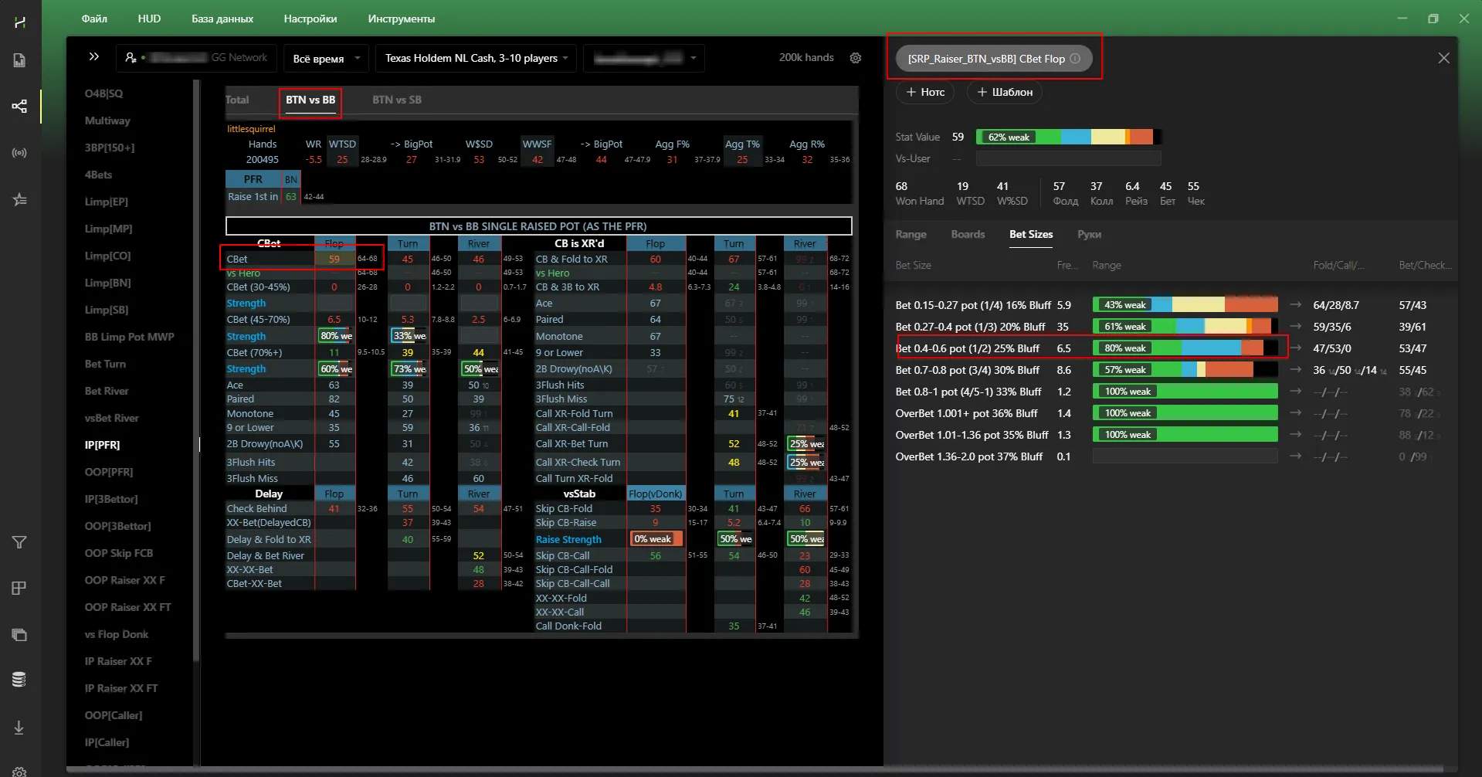Click the arrow in Bet 0.27-0.4 pot row
Image resolution: width=1482 pixels, height=777 pixels.
coord(1296,327)
